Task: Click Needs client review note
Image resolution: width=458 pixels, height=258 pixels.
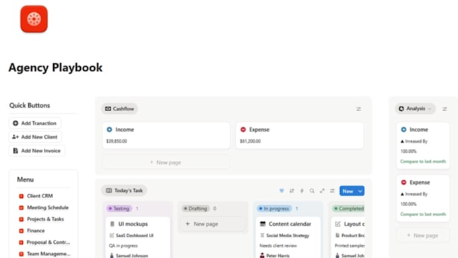Action: pos(278,246)
